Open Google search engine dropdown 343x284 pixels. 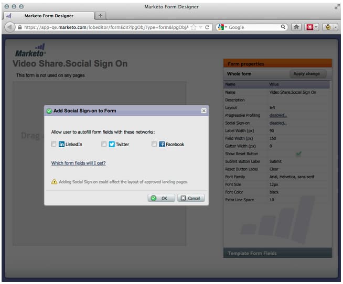coord(226,27)
